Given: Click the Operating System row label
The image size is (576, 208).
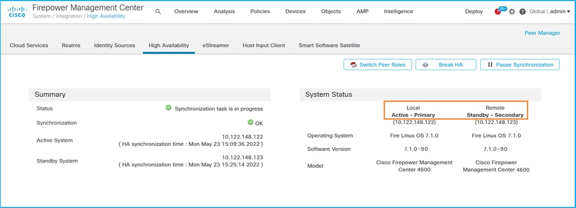Looking at the screenshot, I should click(330, 135).
